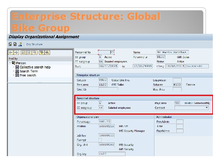Click Job key field 00000000
Screen dimensions: 213x160
click(106, 135)
